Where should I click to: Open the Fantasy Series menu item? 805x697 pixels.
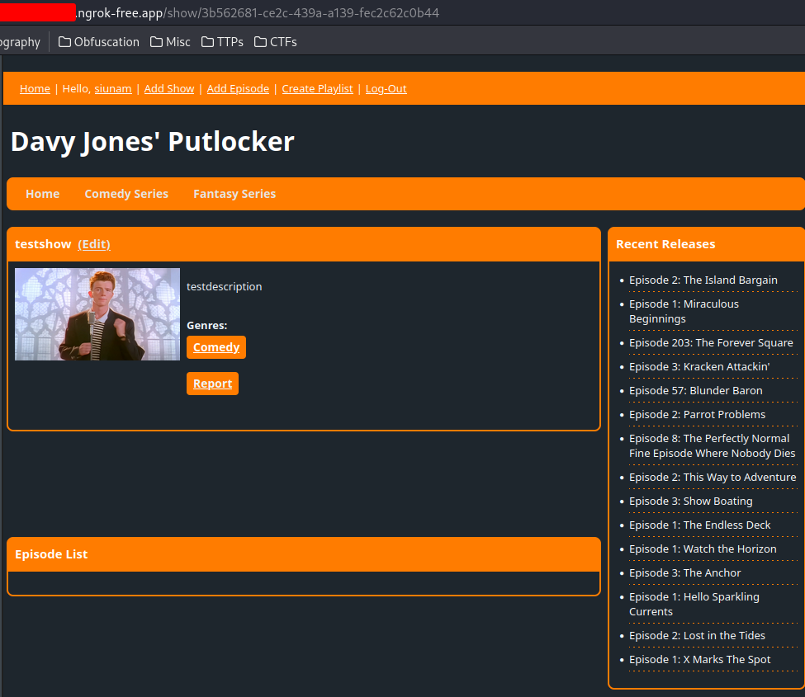tap(234, 194)
